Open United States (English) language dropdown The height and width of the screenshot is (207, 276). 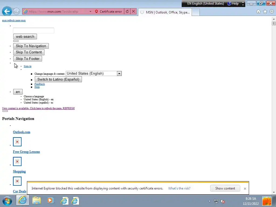94,73
